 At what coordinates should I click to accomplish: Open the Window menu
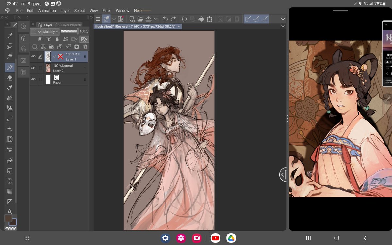click(x=122, y=11)
